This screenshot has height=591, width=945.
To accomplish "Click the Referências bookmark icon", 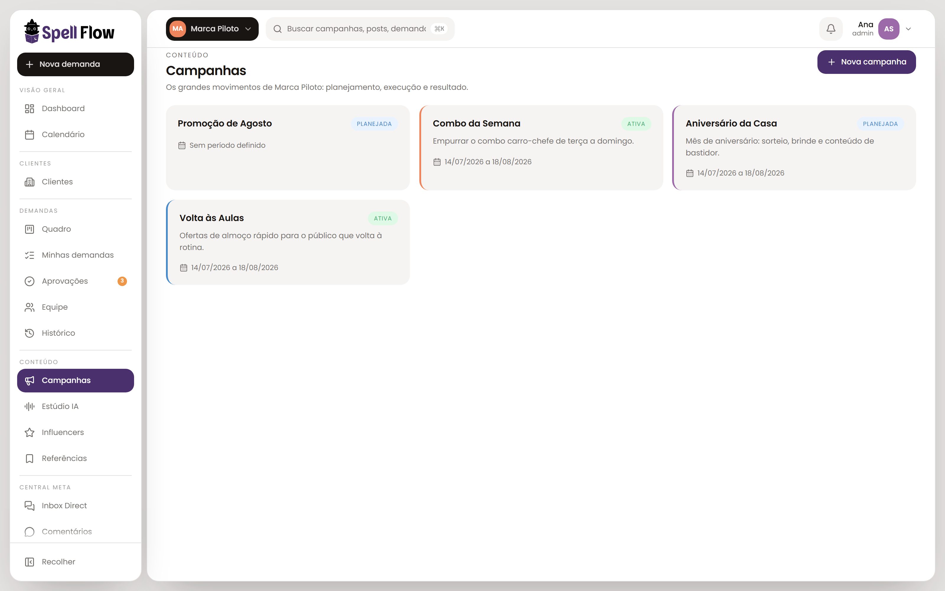I will (x=29, y=459).
